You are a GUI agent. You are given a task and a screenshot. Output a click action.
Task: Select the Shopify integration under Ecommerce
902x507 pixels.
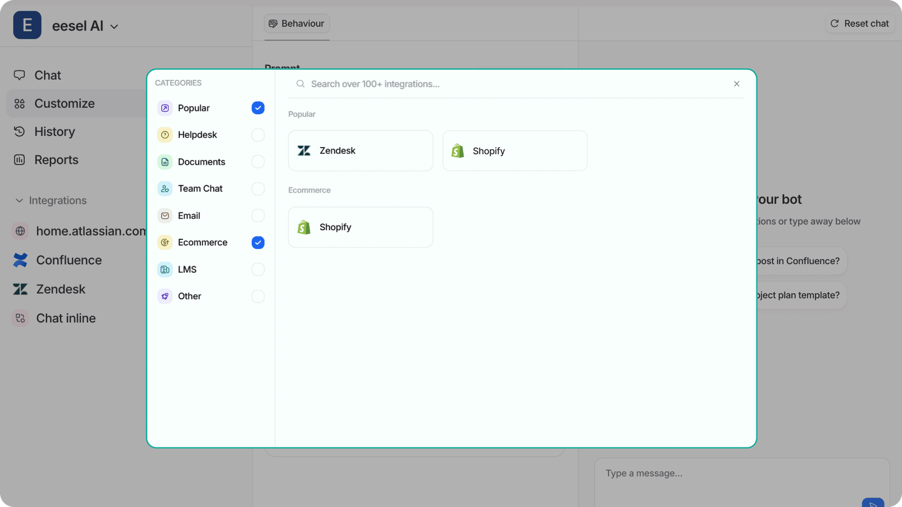360,227
